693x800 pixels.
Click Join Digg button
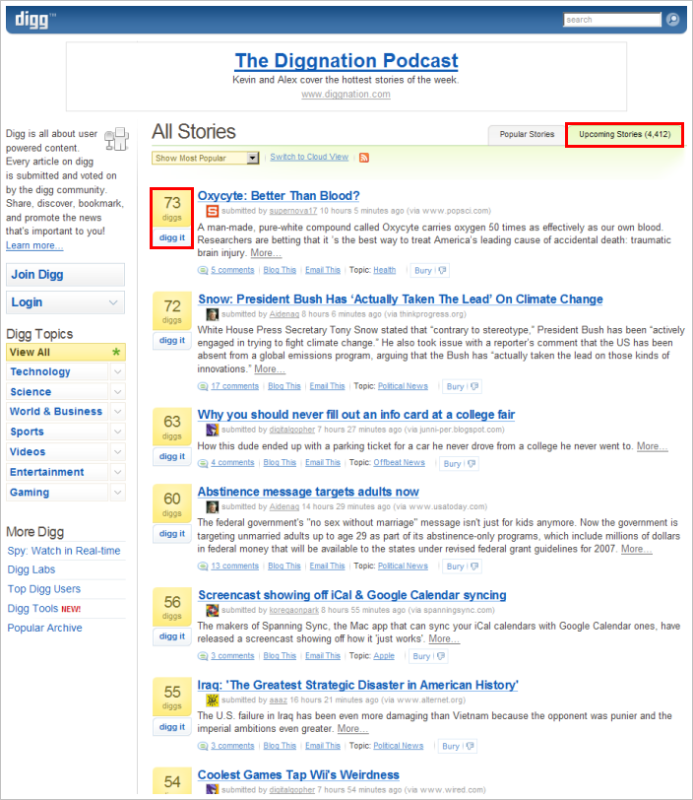65,275
